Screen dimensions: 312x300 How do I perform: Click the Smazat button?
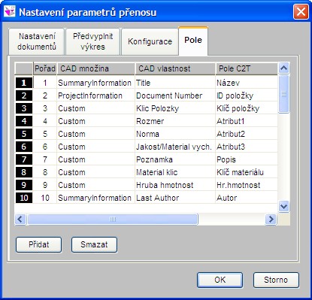94,244
